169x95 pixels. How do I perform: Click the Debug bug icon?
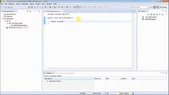(x=45, y=7)
